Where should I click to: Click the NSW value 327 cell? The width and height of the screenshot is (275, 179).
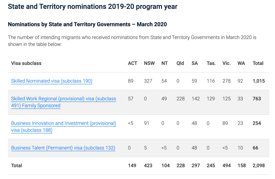pos(148,81)
